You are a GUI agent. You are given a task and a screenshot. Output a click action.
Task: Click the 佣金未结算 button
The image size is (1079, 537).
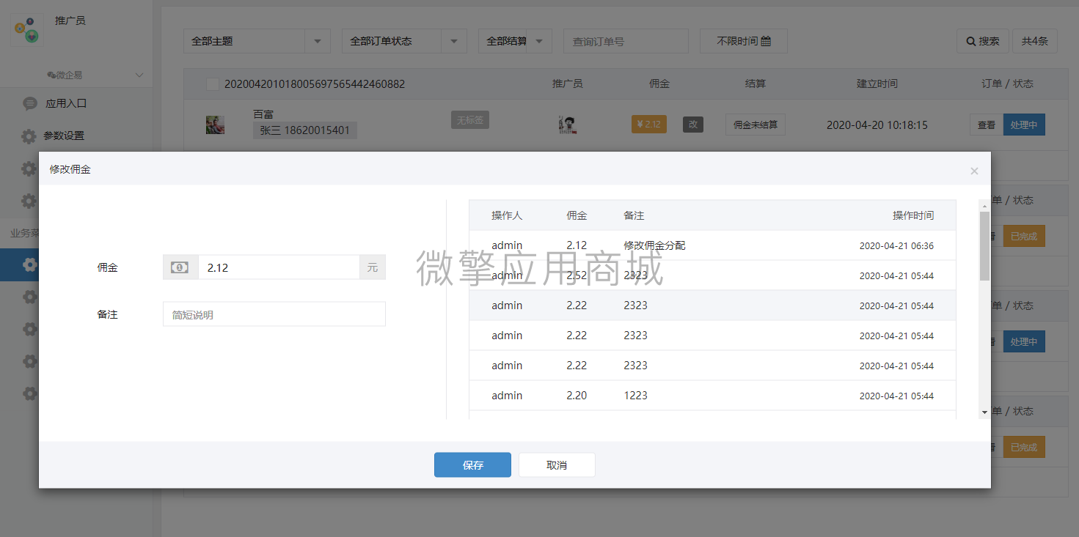[x=756, y=125]
